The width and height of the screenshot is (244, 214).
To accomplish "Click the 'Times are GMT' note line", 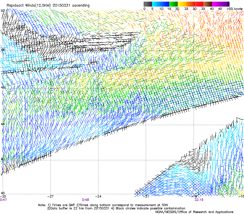I will pos(103,205).
